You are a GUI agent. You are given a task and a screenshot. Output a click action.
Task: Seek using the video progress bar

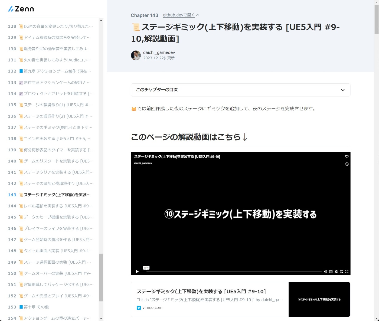point(233,271)
